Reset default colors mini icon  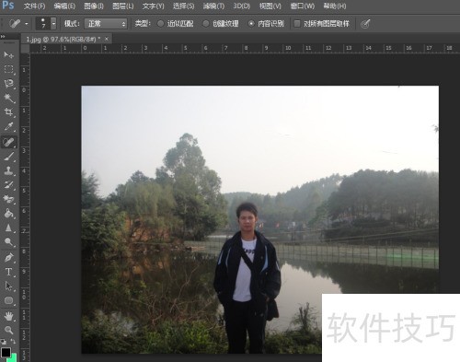(x=3, y=342)
